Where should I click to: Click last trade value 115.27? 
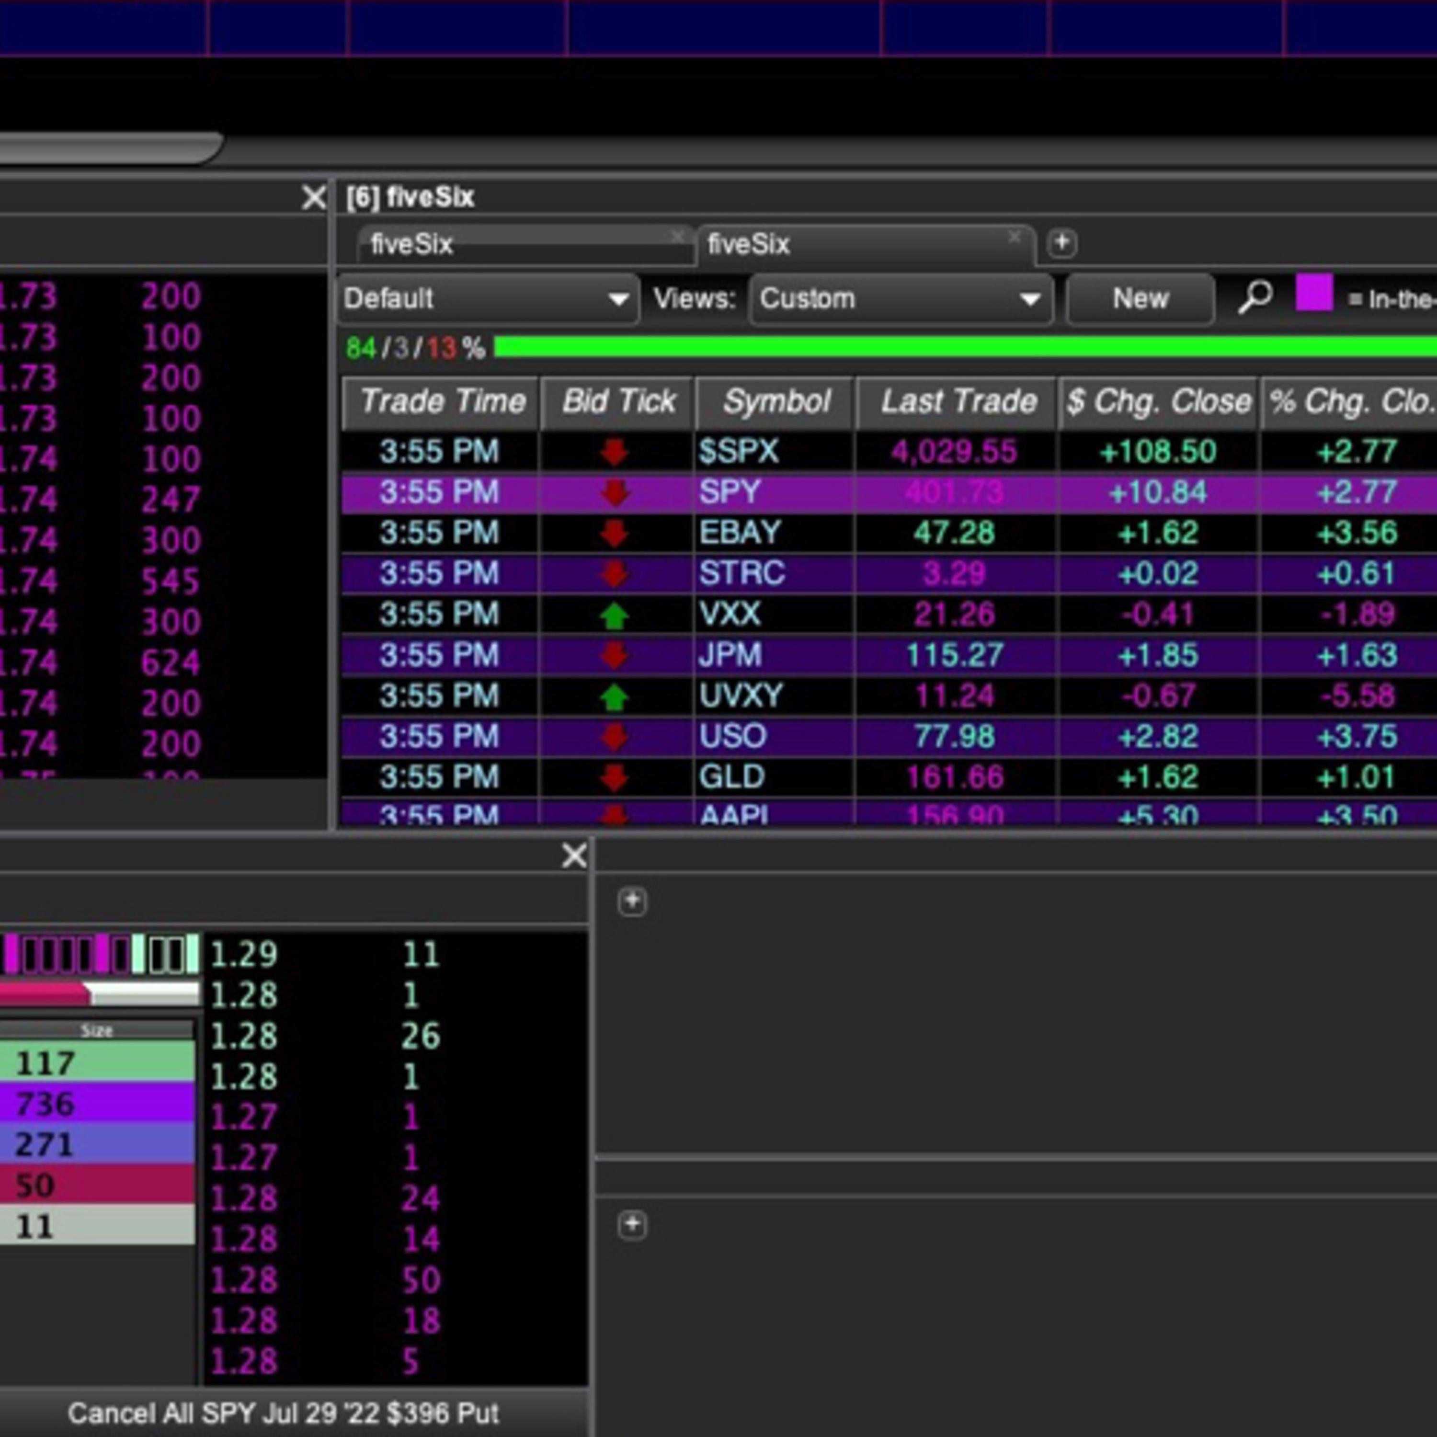click(954, 655)
